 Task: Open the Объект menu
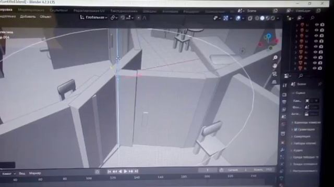point(45,17)
